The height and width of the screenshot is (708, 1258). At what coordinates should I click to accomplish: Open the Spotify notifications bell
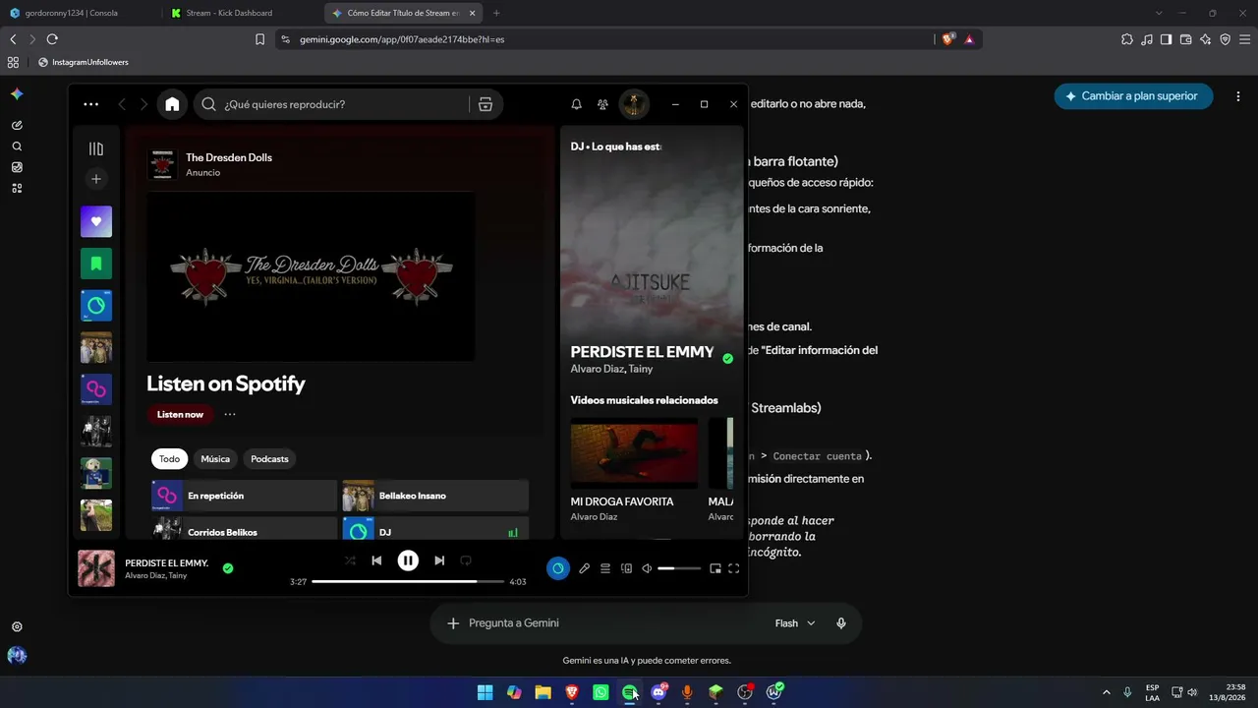point(577,104)
